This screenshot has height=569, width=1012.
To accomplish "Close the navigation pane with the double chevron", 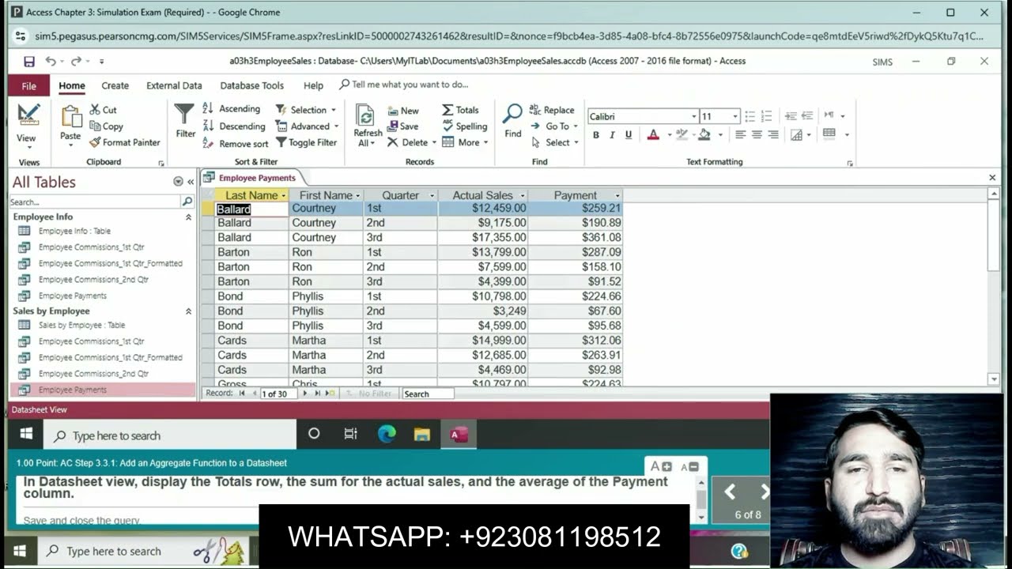I will (x=191, y=182).
